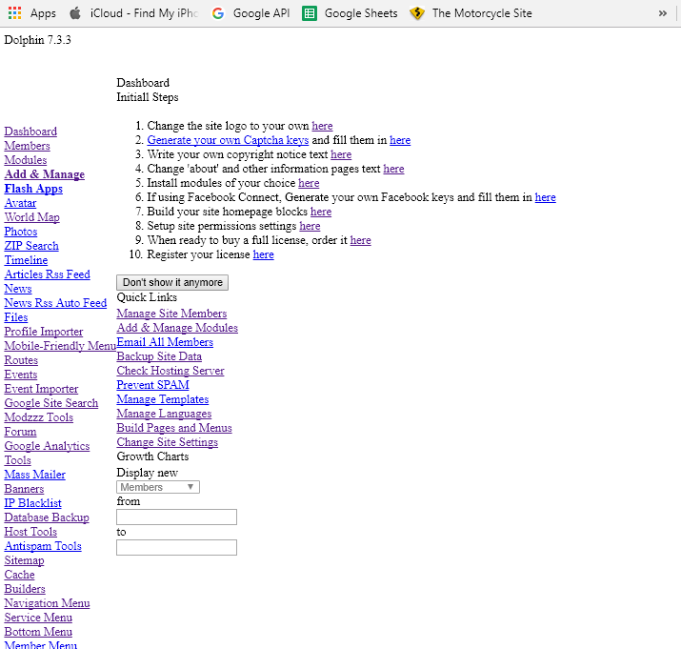Expand the Display new Members dropdown

pos(158,487)
